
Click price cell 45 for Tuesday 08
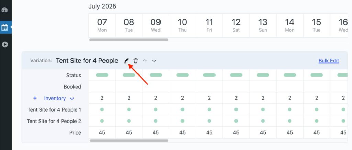coord(129,132)
